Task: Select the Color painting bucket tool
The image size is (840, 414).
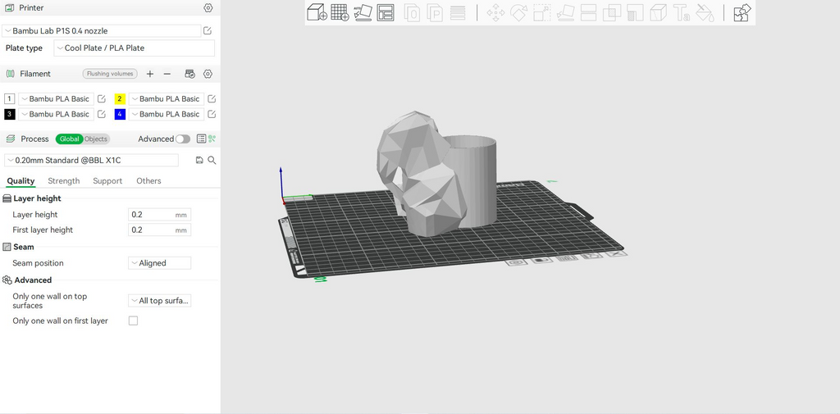Action: 705,12
